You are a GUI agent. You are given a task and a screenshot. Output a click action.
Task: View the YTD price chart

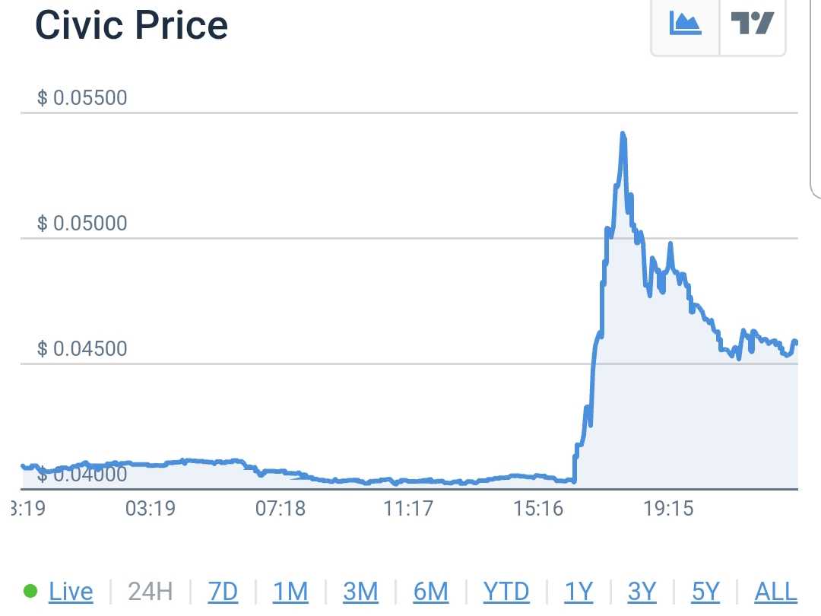point(506,591)
